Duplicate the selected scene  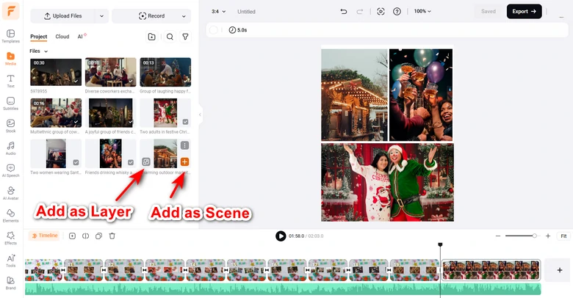click(98, 236)
